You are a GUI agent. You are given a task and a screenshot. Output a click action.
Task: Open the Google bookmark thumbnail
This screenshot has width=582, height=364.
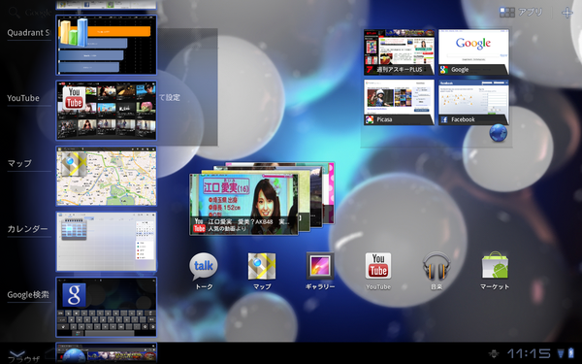tap(473, 52)
